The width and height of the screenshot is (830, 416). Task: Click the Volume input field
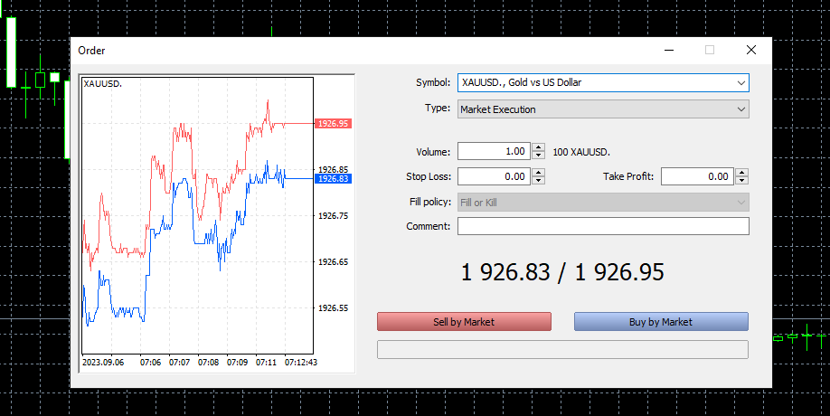494,151
